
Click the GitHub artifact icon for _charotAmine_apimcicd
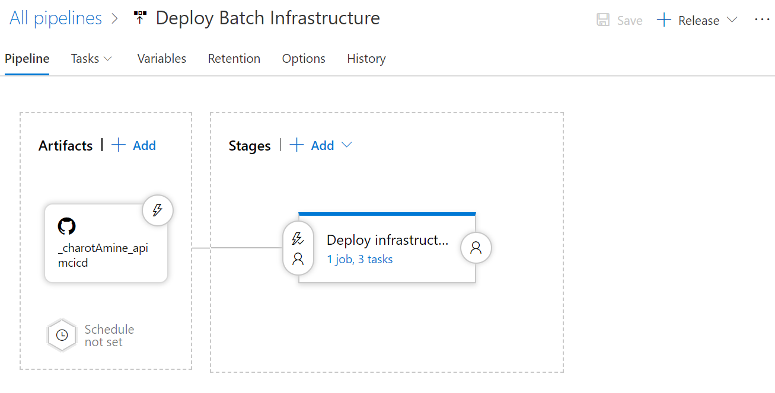coord(66,226)
